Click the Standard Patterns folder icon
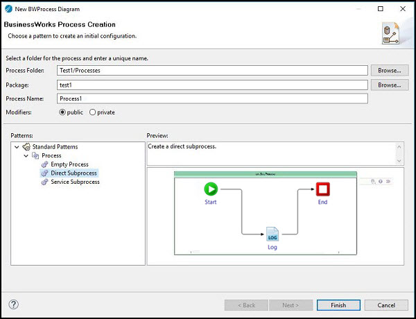Screen dimensions: 416x319 (x=26, y=147)
